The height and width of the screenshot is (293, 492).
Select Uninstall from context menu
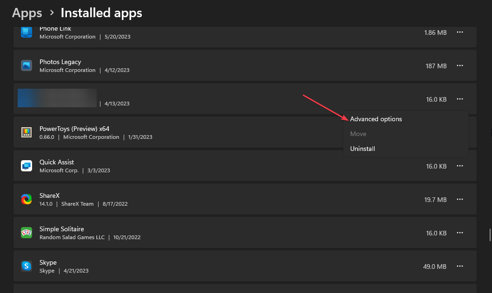pyautogui.click(x=406, y=149)
